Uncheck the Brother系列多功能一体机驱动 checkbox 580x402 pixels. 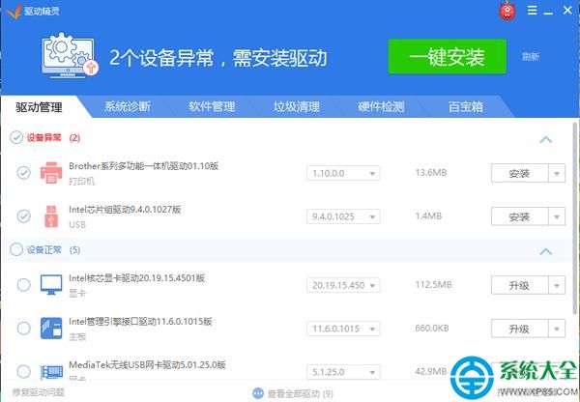coord(23,173)
